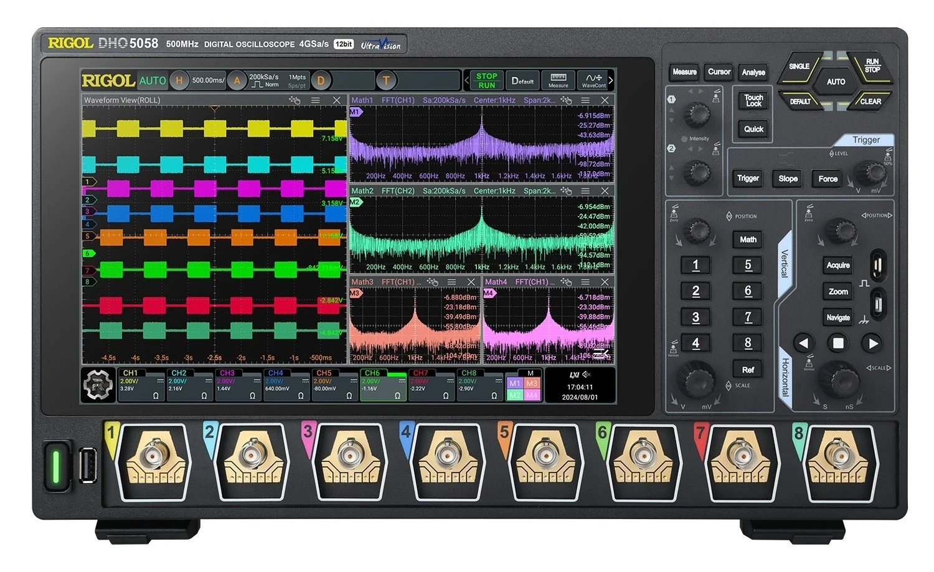The image size is (934, 572).
Task: Open the gear function navigation icon
Action: click(x=98, y=385)
